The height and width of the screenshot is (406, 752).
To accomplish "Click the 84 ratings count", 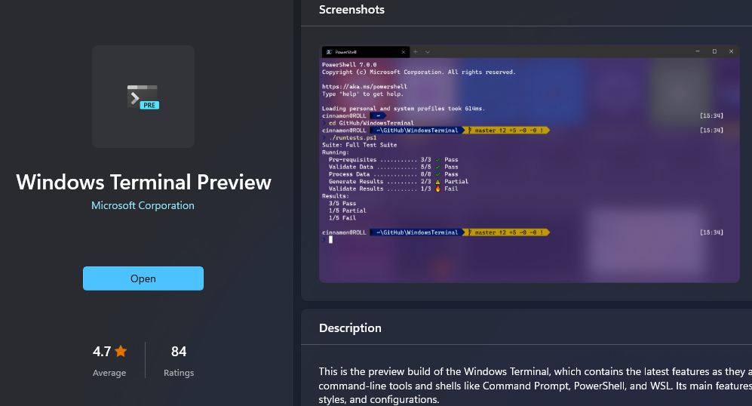I will [x=179, y=352].
